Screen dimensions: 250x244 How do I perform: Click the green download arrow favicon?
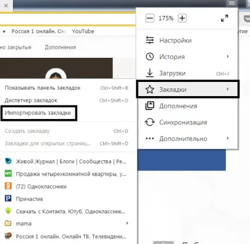[8, 211]
